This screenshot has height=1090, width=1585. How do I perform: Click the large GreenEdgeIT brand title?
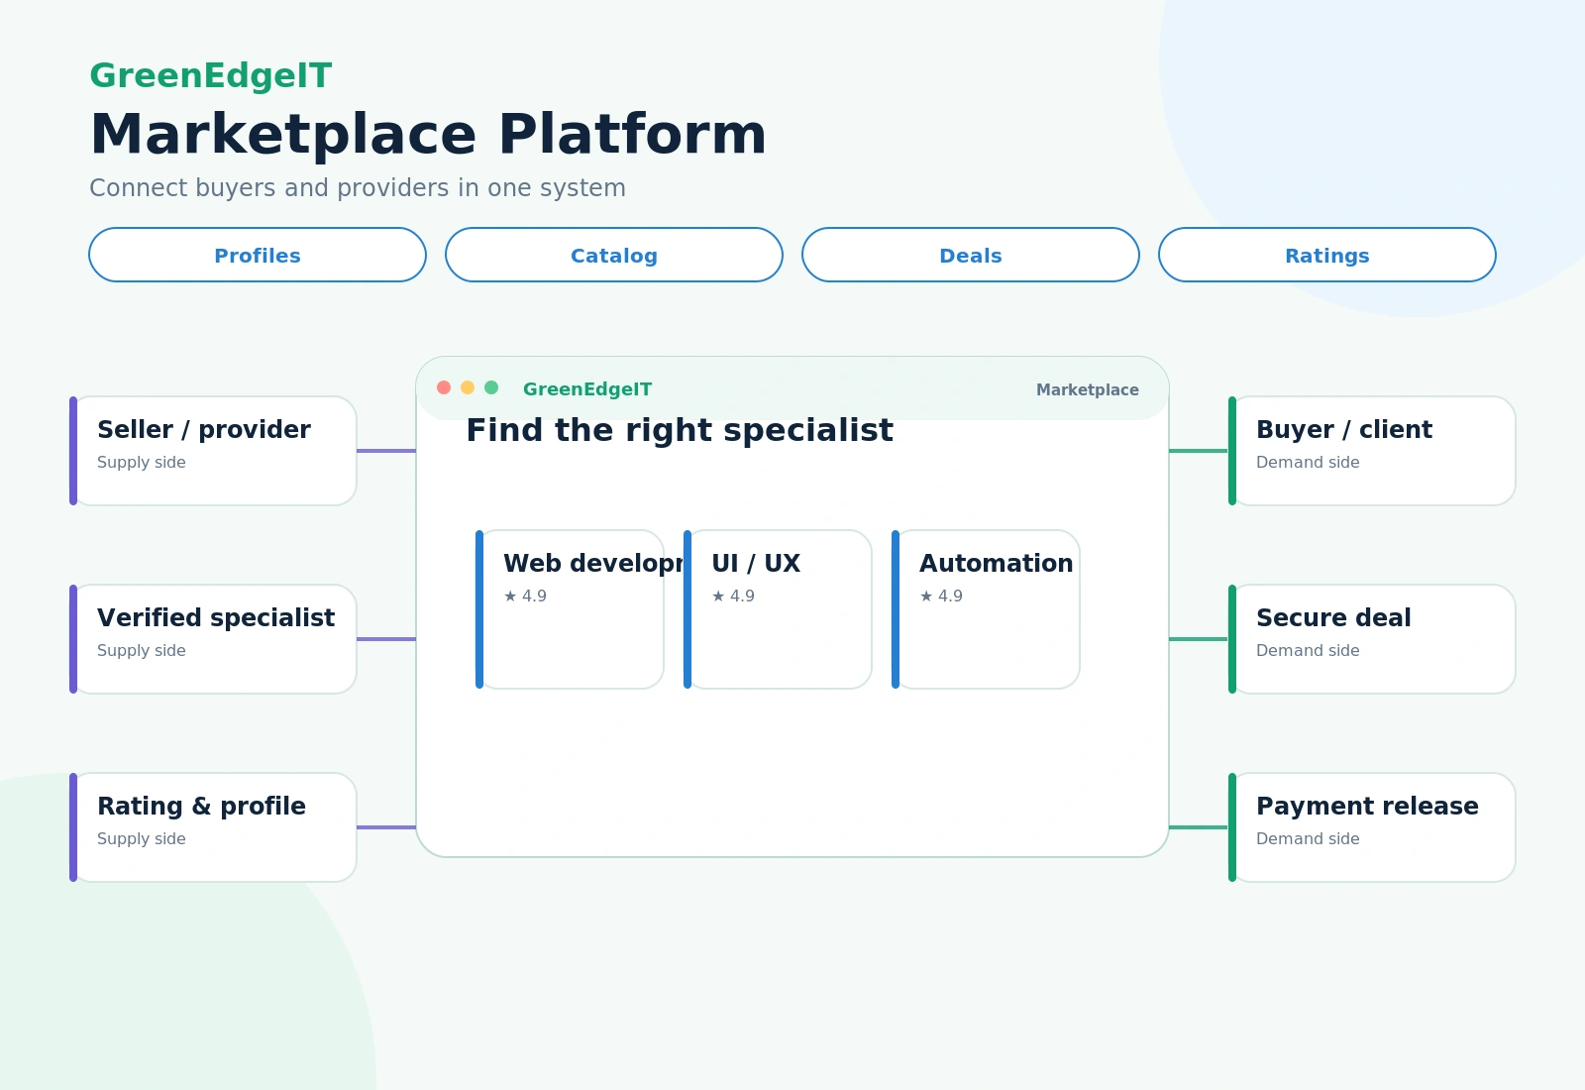tap(211, 75)
